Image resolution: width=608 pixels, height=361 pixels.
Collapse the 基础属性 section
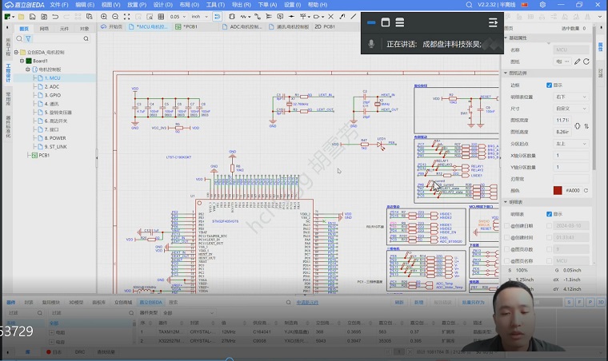point(506,38)
